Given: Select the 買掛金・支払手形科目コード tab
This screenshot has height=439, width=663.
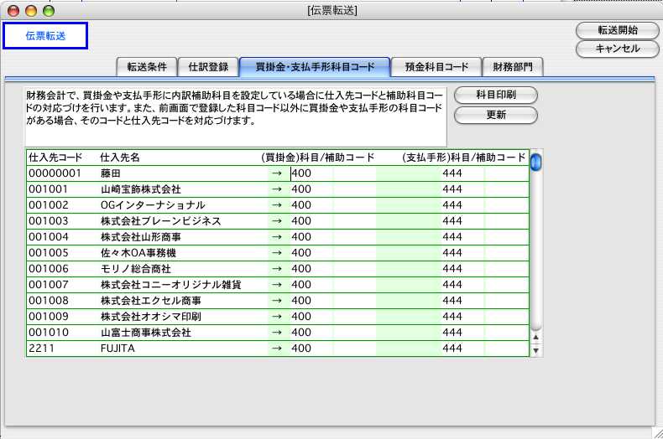Looking at the screenshot, I should 314,67.
